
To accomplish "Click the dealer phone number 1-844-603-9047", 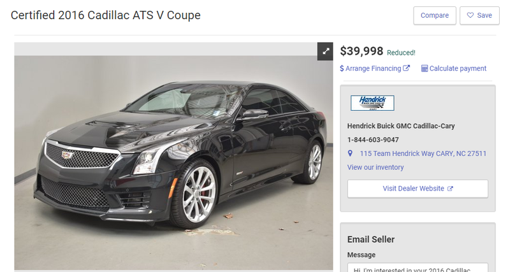I will pyautogui.click(x=373, y=140).
